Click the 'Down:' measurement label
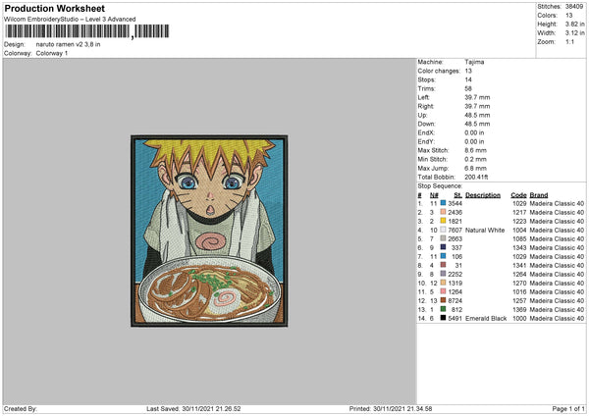The height and width of the screenshot is (416, 589). (426, 124)
